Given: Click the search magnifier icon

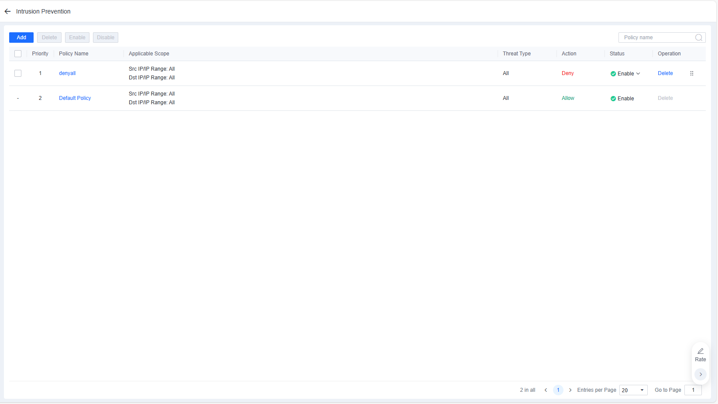Looking at the screenshot, I should 698,38.
